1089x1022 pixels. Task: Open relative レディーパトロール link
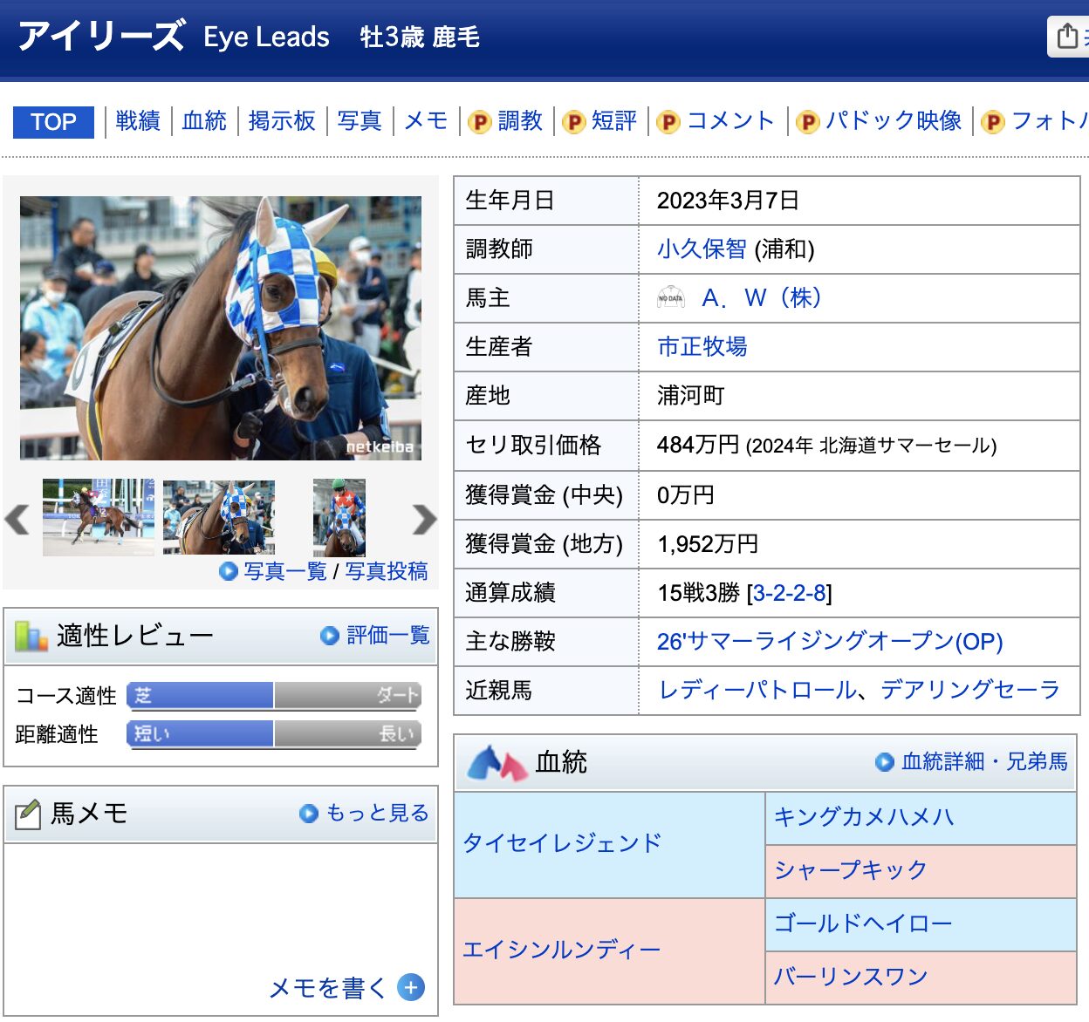tap(757, 691)
